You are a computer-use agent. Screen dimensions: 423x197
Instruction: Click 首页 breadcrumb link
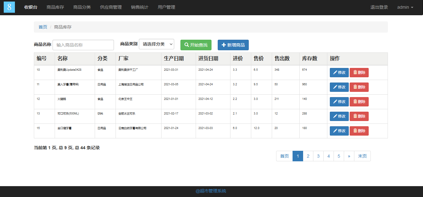click(x=43, y=27)
